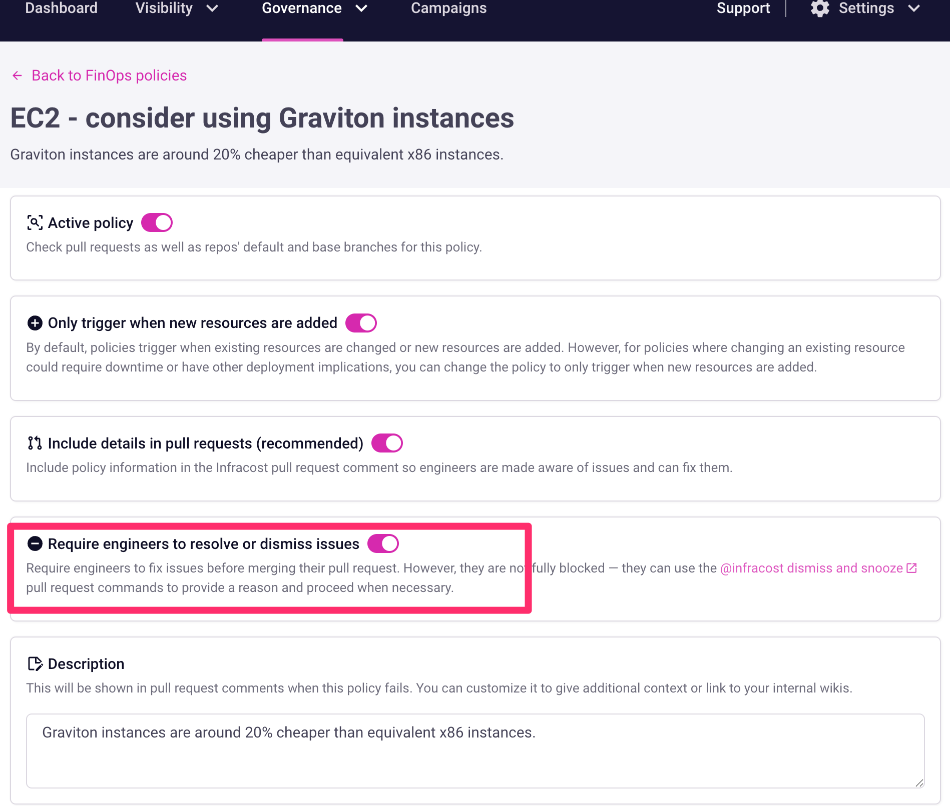Disable the Active policy toggle
The image size is (950, 806).
coord(157,222)
